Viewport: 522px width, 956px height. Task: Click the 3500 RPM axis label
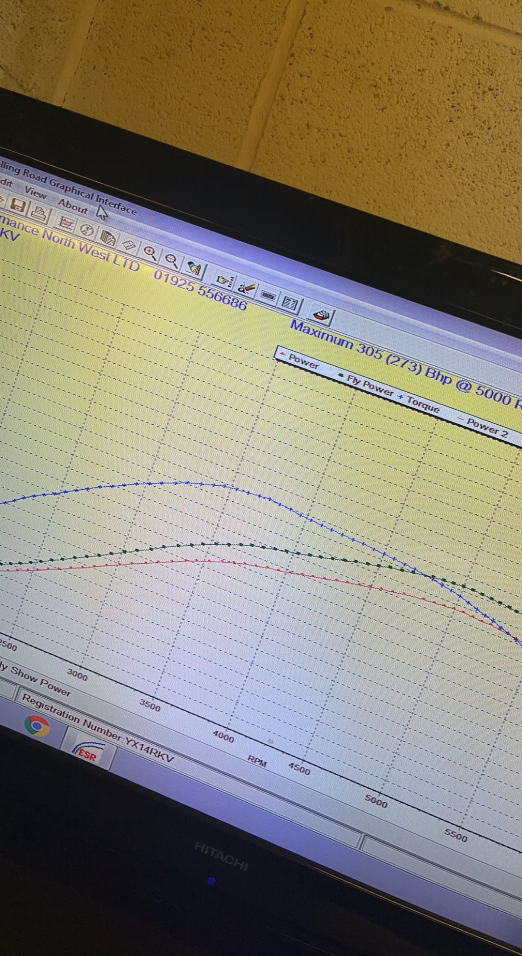150,705
